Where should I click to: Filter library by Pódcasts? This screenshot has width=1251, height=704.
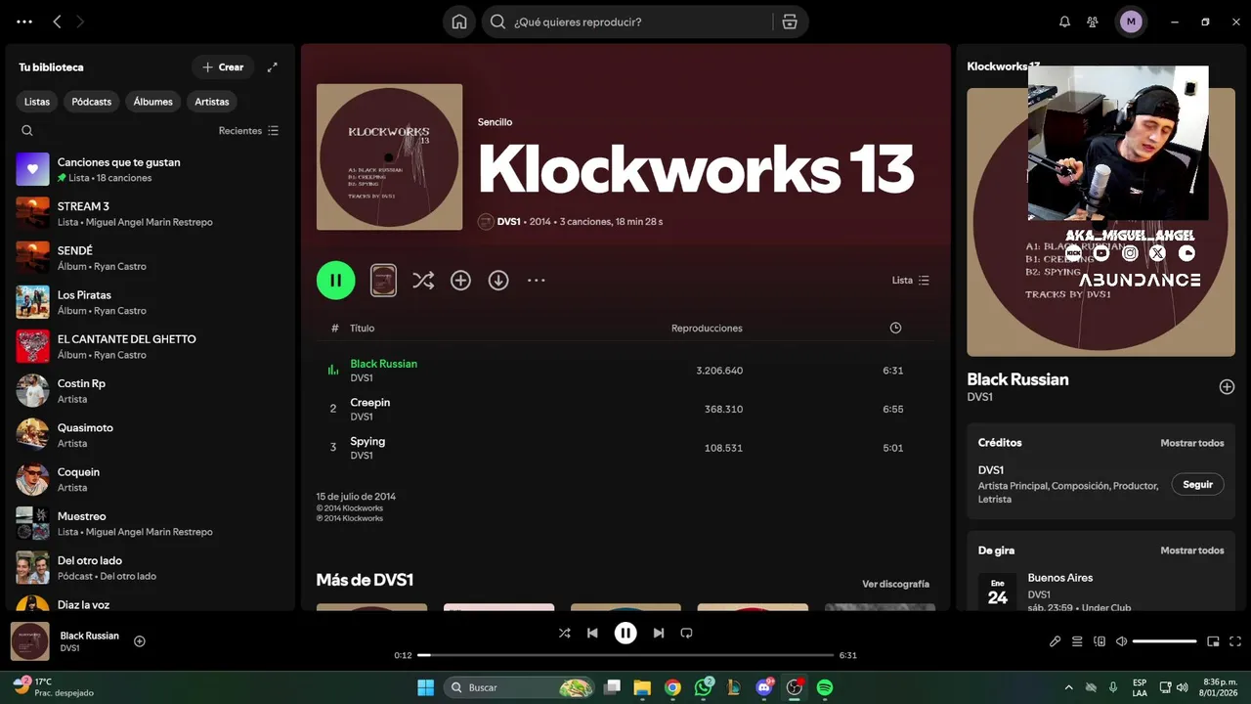tap(91, 102)
